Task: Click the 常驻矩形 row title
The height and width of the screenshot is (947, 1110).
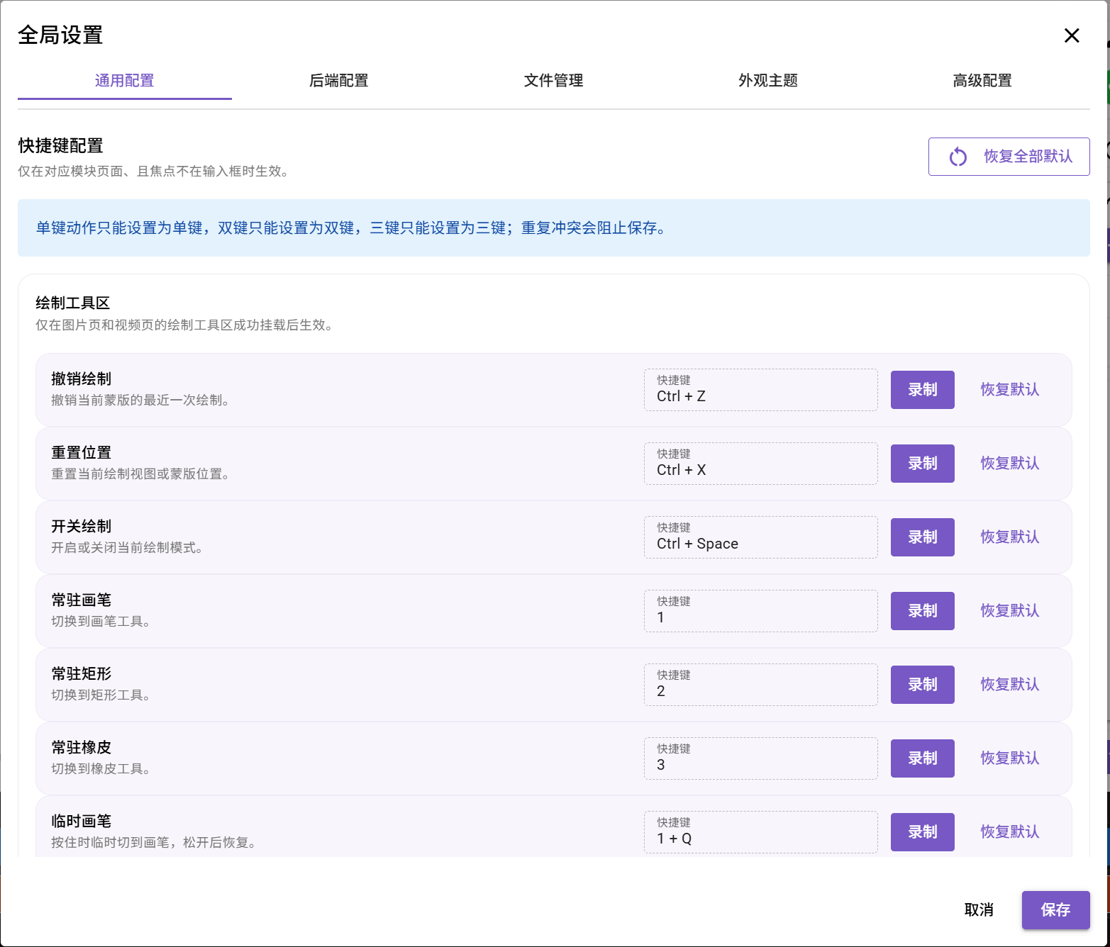Action: [82, 674]
